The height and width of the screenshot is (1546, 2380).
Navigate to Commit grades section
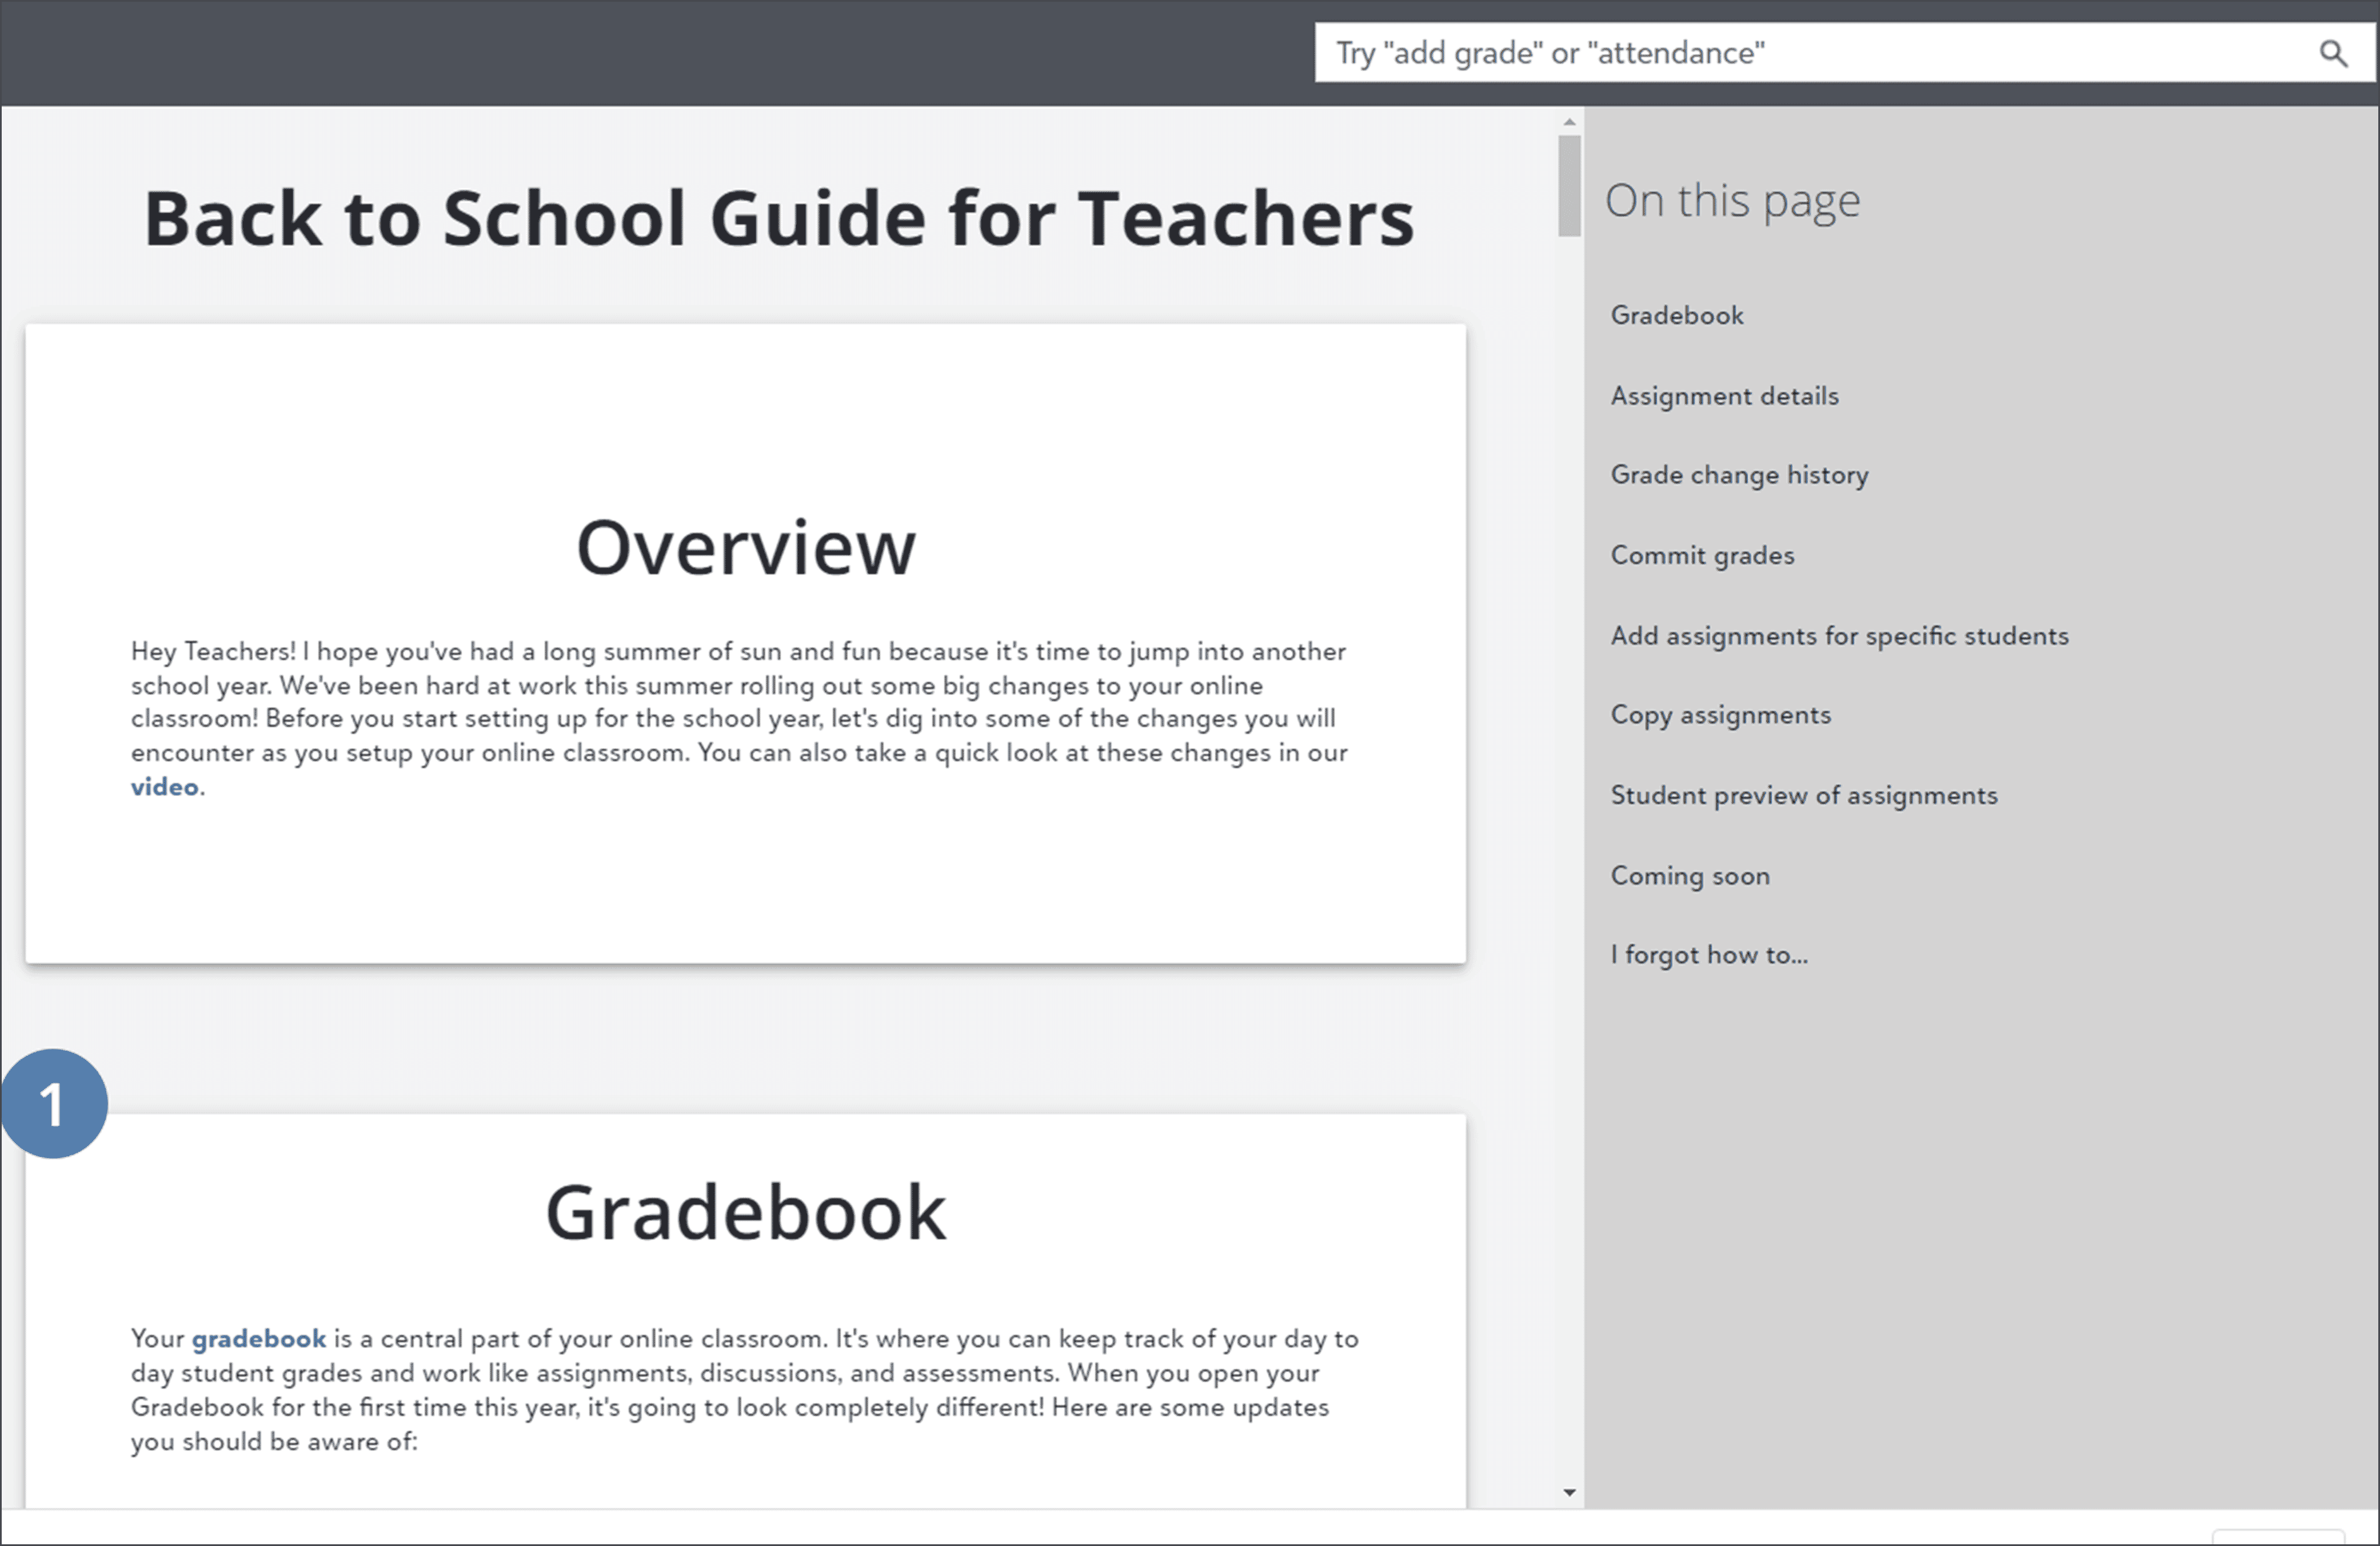click(x=1702, y=556)
